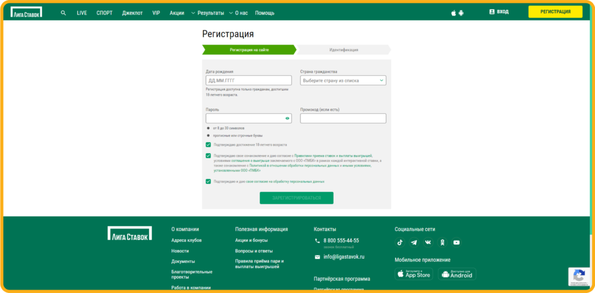The image size is (595, 293).
Task: Toggle password visibility eye icon
Action: [287, 118]
